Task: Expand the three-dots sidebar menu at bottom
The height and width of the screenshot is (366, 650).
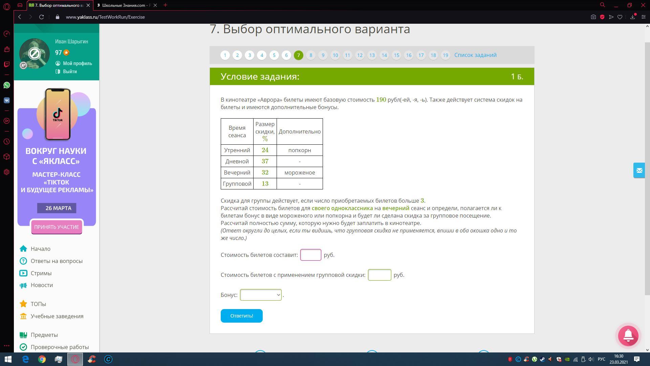Action: pyautogui.click(x=6, y=346)
